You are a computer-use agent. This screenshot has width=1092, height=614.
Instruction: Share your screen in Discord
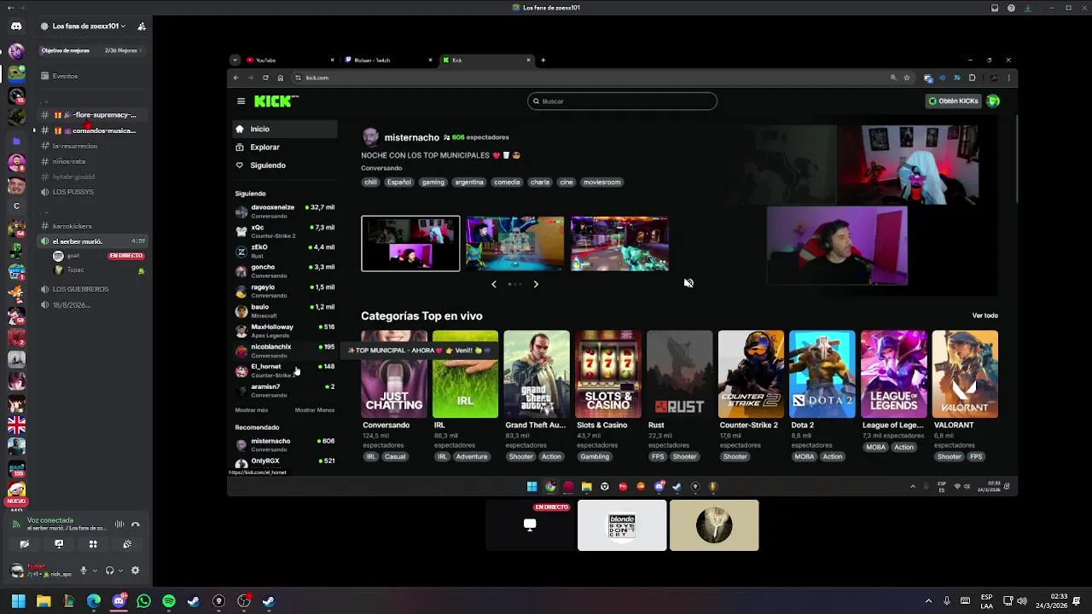59,544
